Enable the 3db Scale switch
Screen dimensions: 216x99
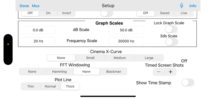click(171, 42)
